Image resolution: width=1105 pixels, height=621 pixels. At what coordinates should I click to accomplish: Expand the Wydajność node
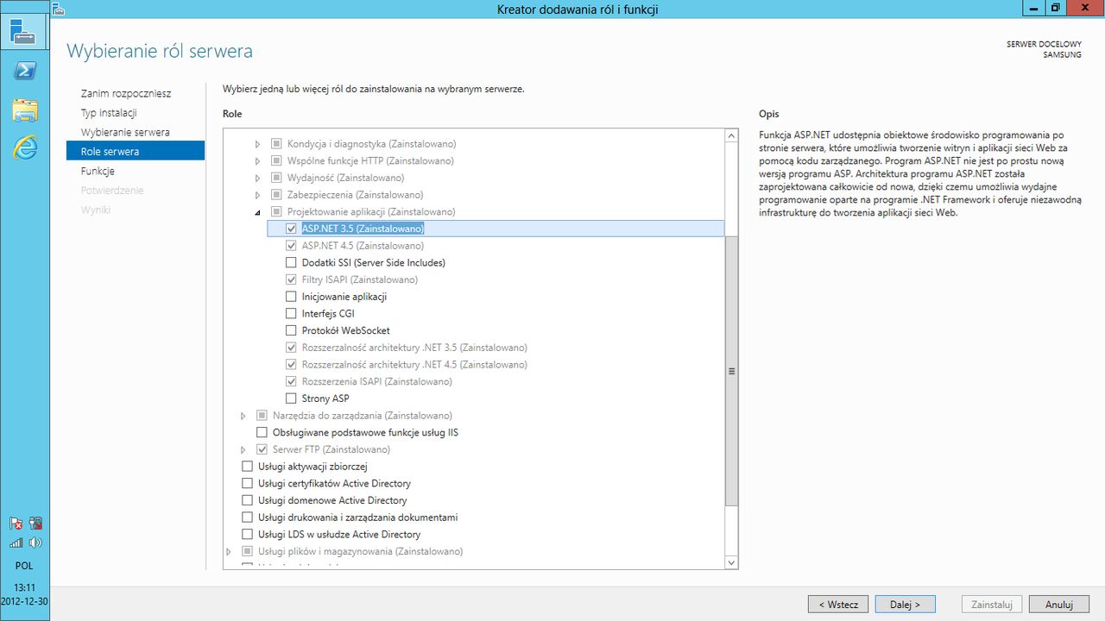(x=257, y=178)
